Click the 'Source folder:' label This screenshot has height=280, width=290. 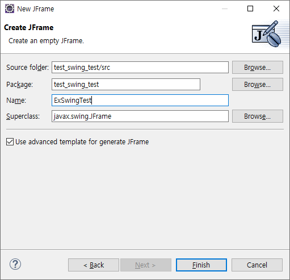coord(27,68)
